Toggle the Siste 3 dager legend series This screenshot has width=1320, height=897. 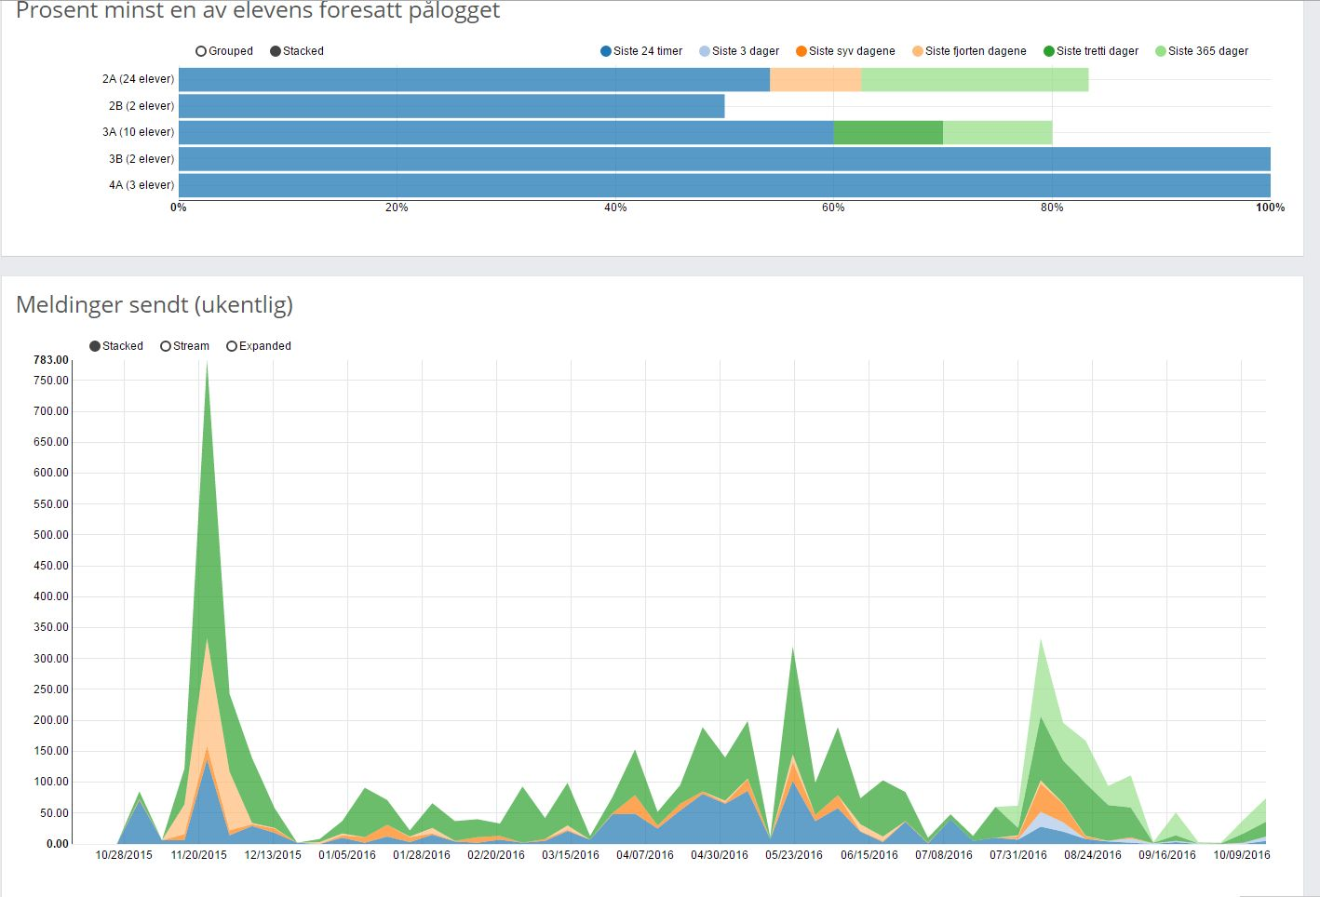[x=739, y=51]
